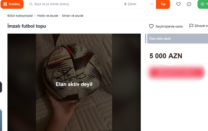Click the signed football listing photo
208x131 pixels.
74,82
